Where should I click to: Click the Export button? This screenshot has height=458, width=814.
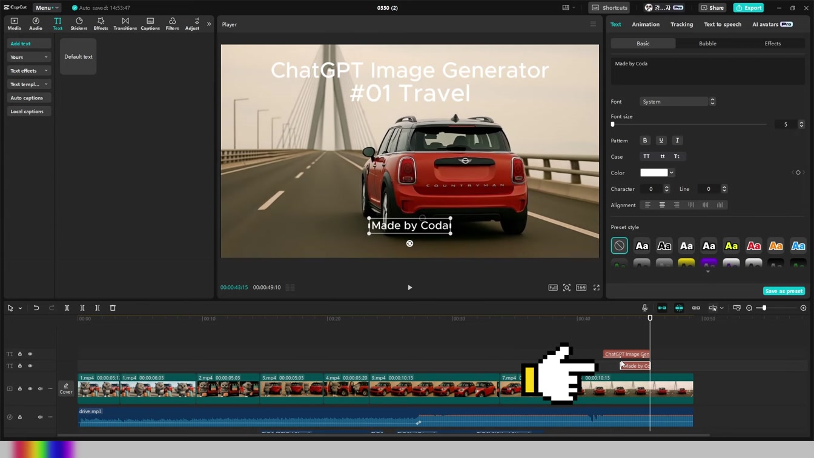click(x=749, y=8)
